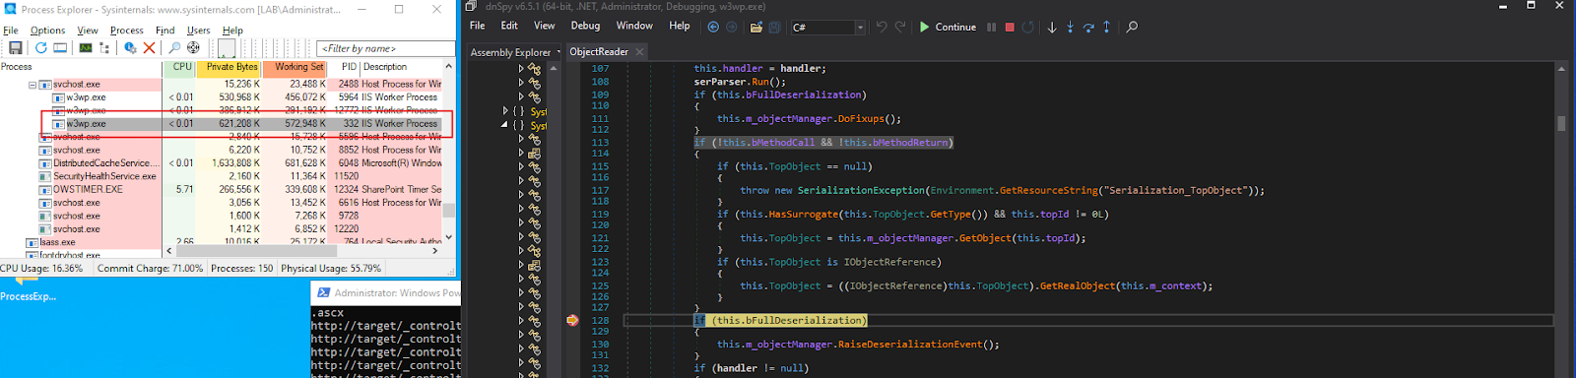The image size is (1576, 378).
Task: Open the Window menu in dnSpy
Action: 634,27
